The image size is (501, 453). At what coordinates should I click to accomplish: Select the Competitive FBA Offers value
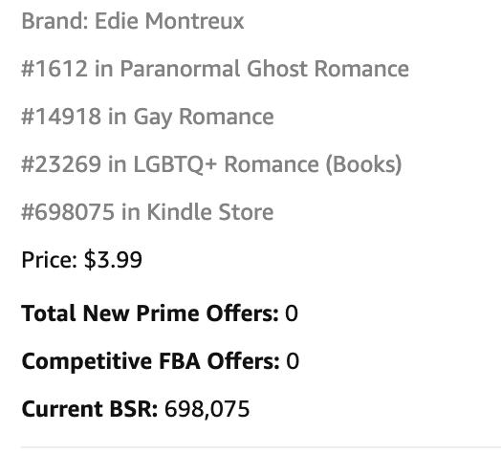coord(293,361)
